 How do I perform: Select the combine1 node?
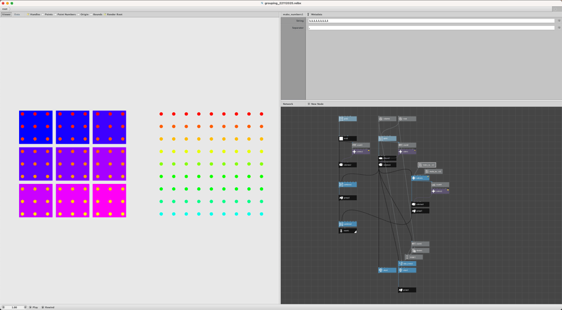pyautogui.click(x=348, y=184)
